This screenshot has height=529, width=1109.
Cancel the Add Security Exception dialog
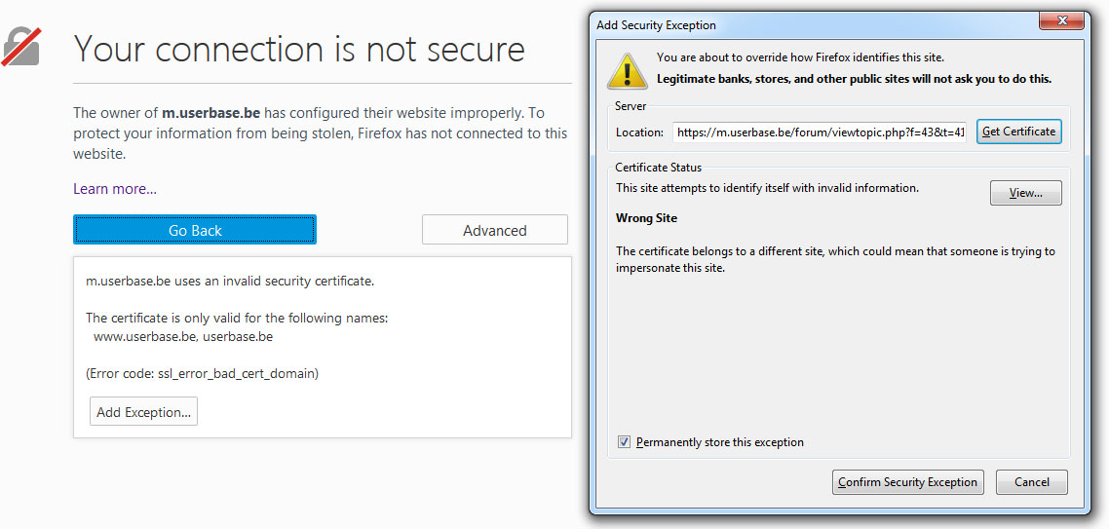(1032, 482)
